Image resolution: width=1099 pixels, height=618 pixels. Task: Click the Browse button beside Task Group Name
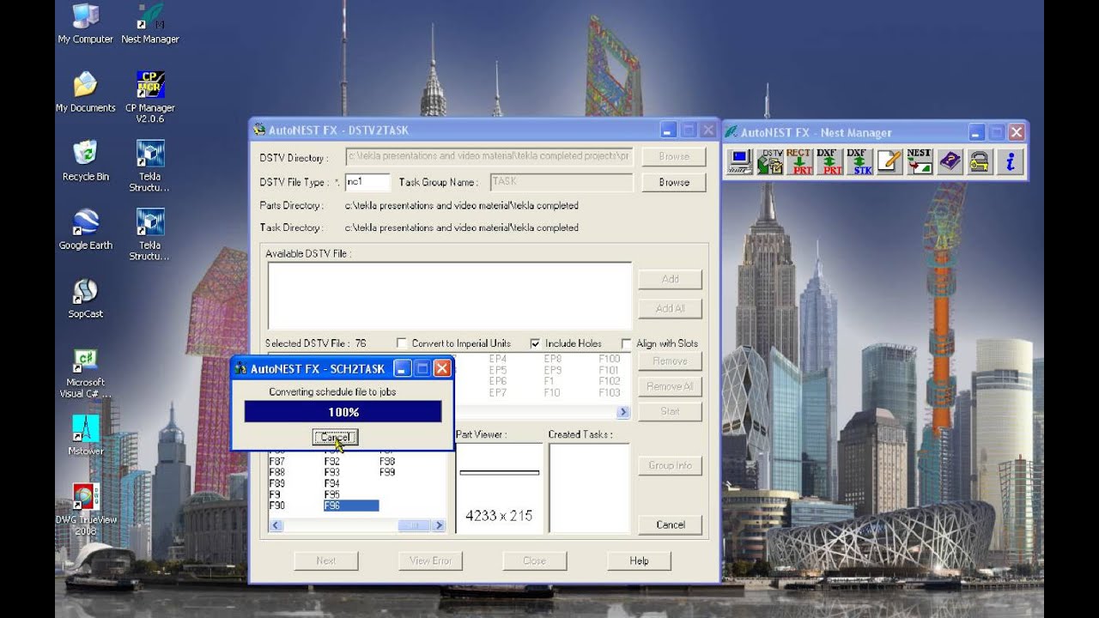coord(674,182)
